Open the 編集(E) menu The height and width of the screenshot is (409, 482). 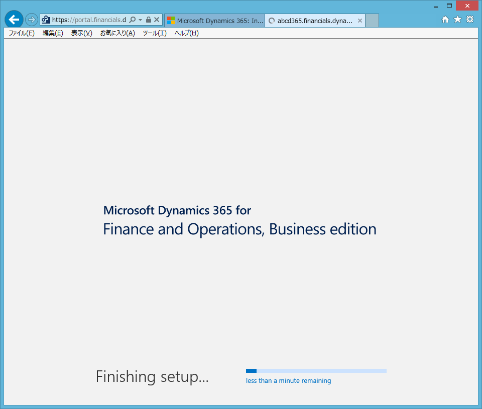tap(53, 33)
